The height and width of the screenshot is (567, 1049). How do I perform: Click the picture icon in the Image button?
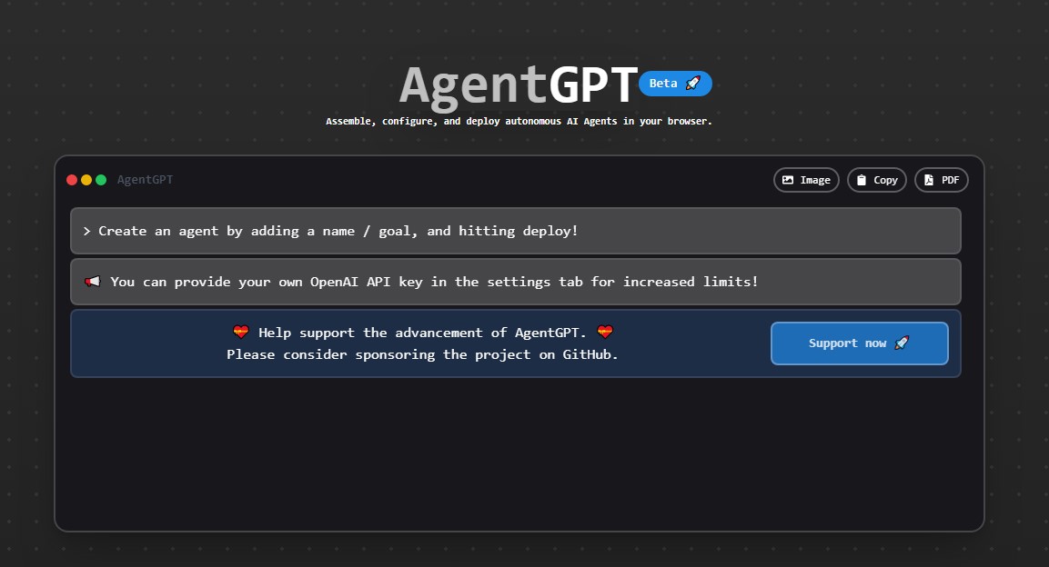(788, 180)
